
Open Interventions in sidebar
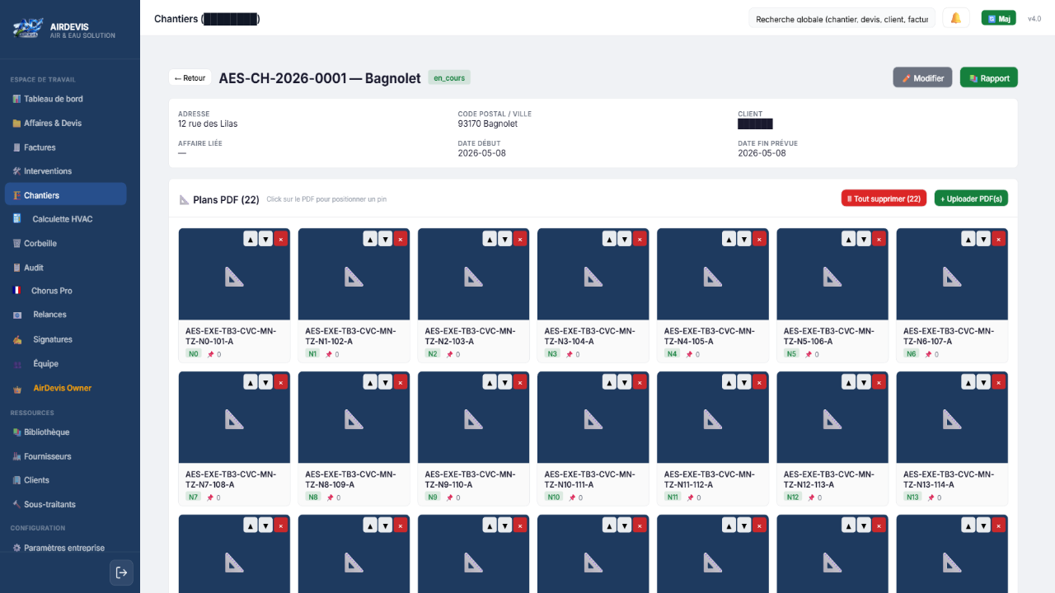click(65, 171)
